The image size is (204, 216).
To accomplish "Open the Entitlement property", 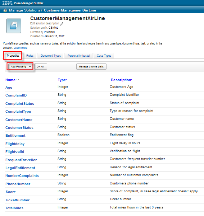I will click(x=15, y=136).
